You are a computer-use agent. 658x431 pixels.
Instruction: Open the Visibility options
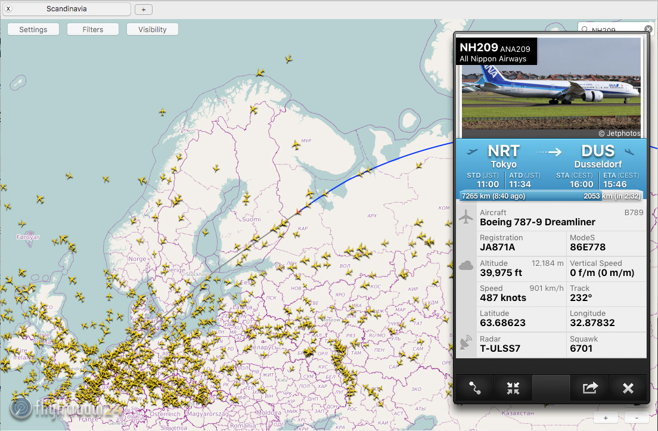tap(153, 29)
